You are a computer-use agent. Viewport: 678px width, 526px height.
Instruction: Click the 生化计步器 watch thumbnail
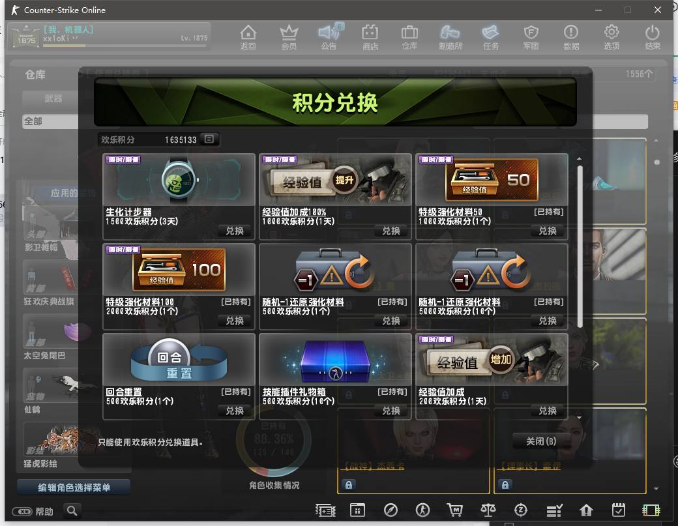click(x=179, y=180)
